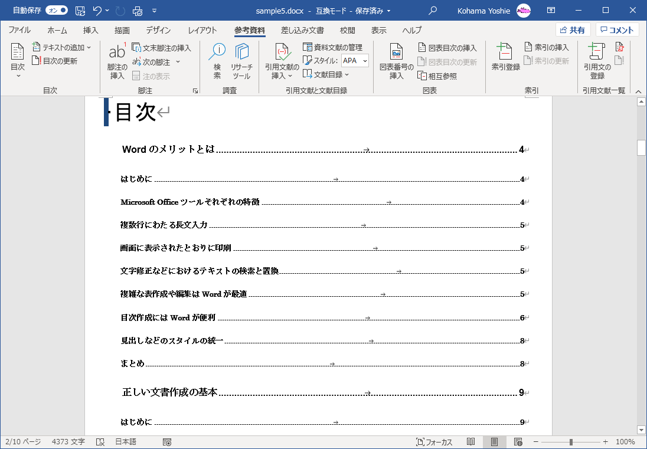Image resolution: width=647 pixels, height=449 pixels.
Task: Click the zoom slider handle
Action: [571, 442]
